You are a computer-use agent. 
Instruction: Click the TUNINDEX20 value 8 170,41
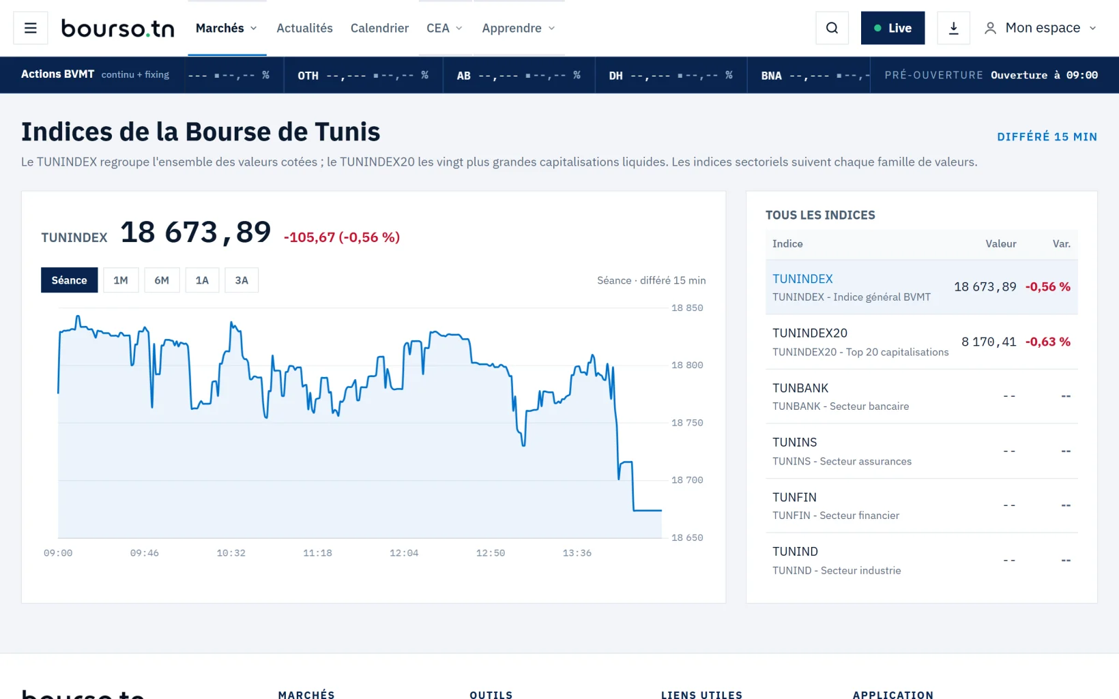989,342
